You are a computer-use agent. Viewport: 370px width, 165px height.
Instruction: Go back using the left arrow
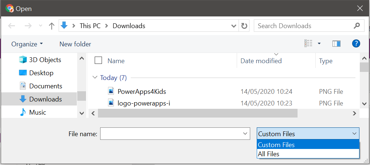coord(12,26)
